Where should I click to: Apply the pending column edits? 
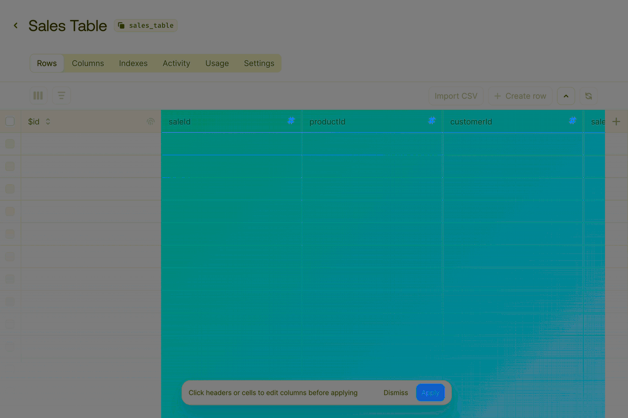[430, 392]
